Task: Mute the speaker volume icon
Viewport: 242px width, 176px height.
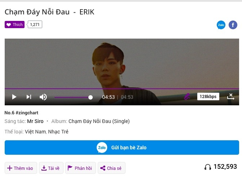Action: (x=43, y=97)
